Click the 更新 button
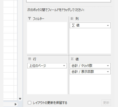The width and height of the screenshot is (118, 107). pos(106,103)
